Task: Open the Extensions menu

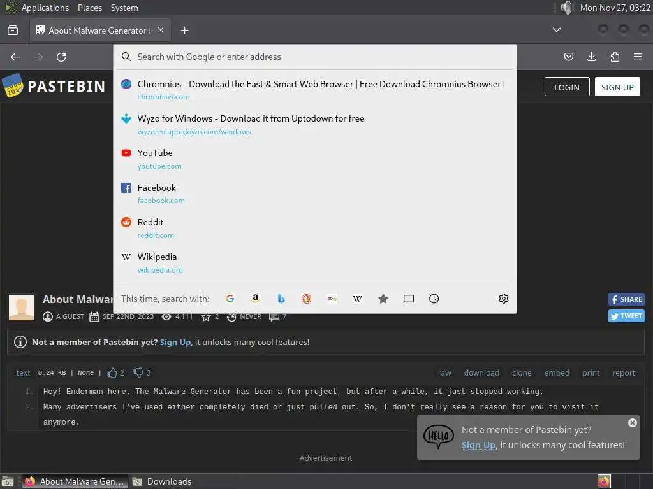Action: pyautogui.click(x=615, y=57)
